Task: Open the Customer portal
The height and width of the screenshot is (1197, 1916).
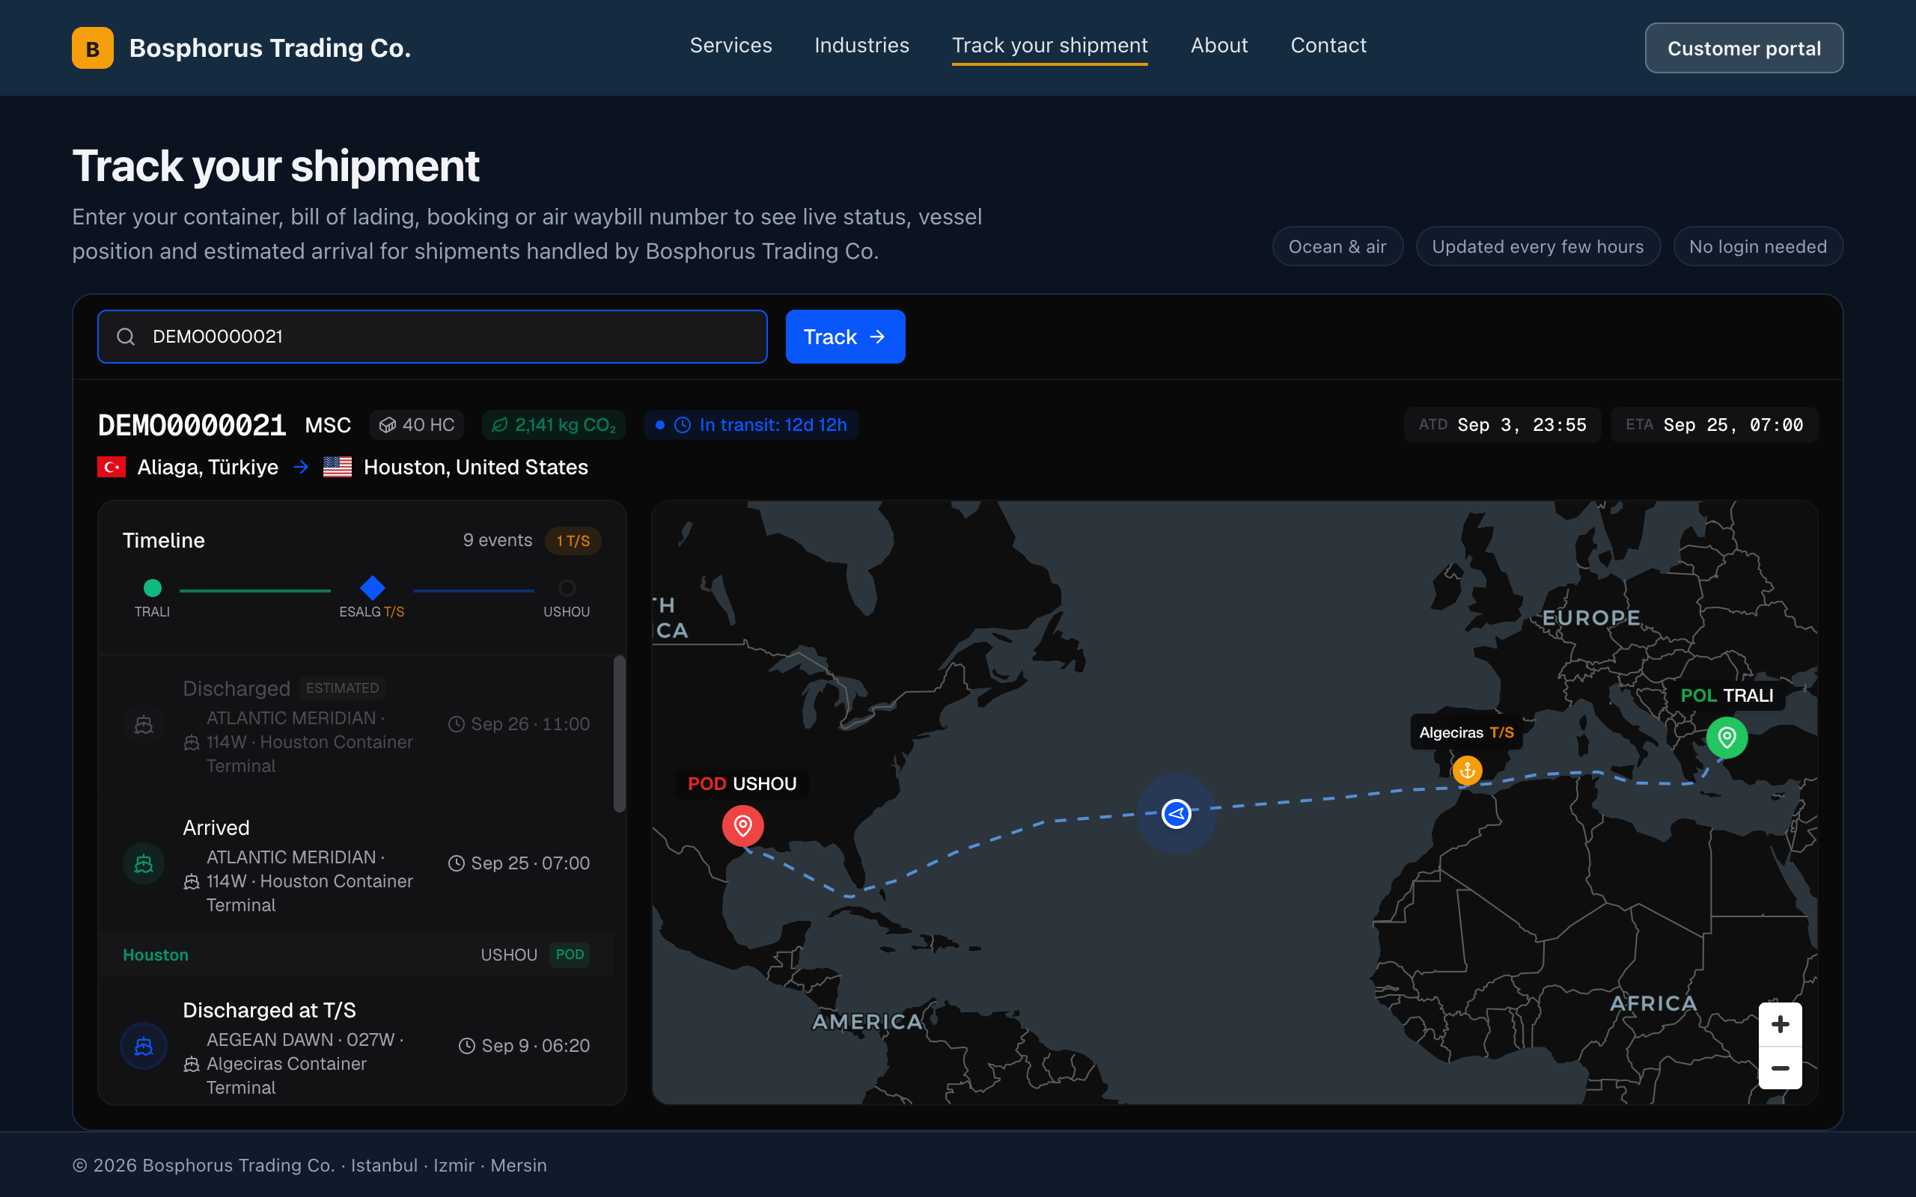Action: 1744,49
